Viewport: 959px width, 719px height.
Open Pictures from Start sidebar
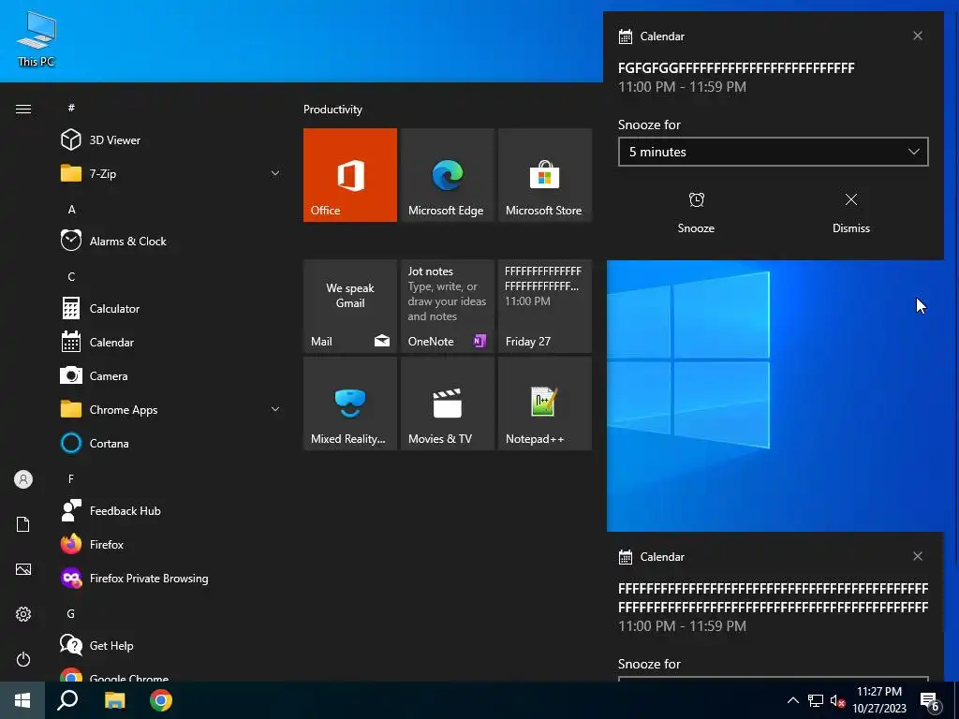pos(23,569)
